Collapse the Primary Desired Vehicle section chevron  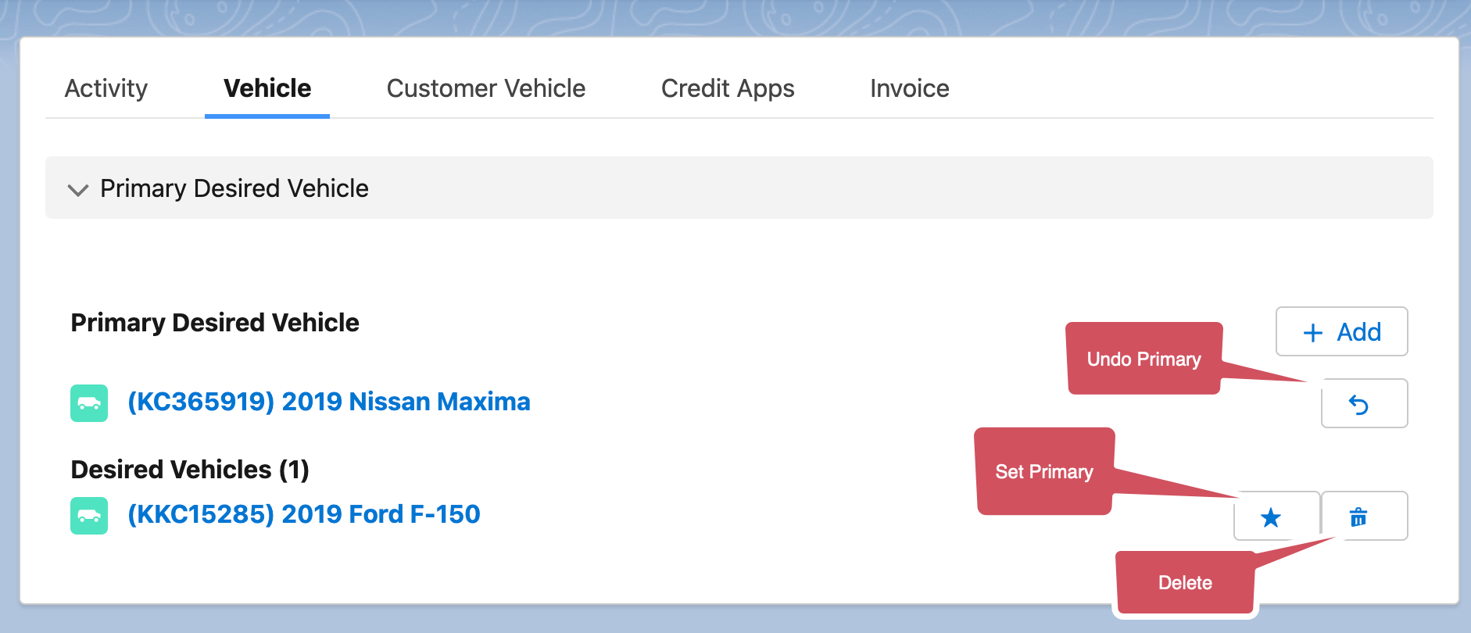coord(78,189)
